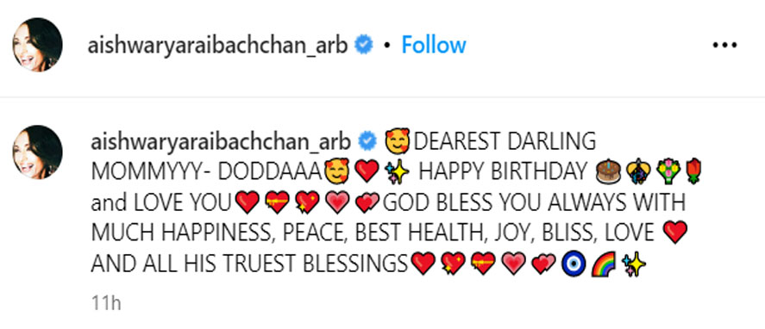
Task: Click the username at the start of the caption
Action: click(221, 141)
